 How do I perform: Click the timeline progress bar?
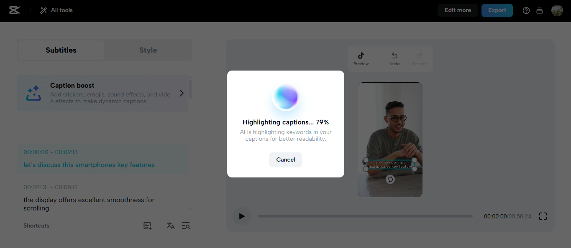pos(365,216)
